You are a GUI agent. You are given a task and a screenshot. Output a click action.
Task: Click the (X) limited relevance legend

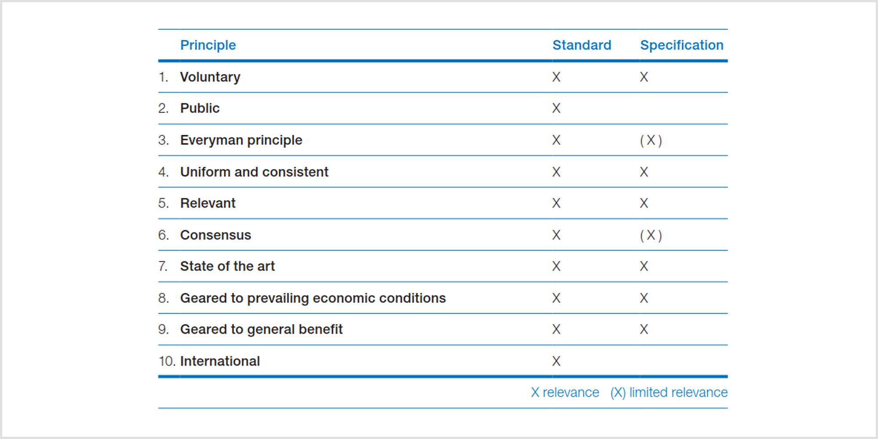(669, 392)
